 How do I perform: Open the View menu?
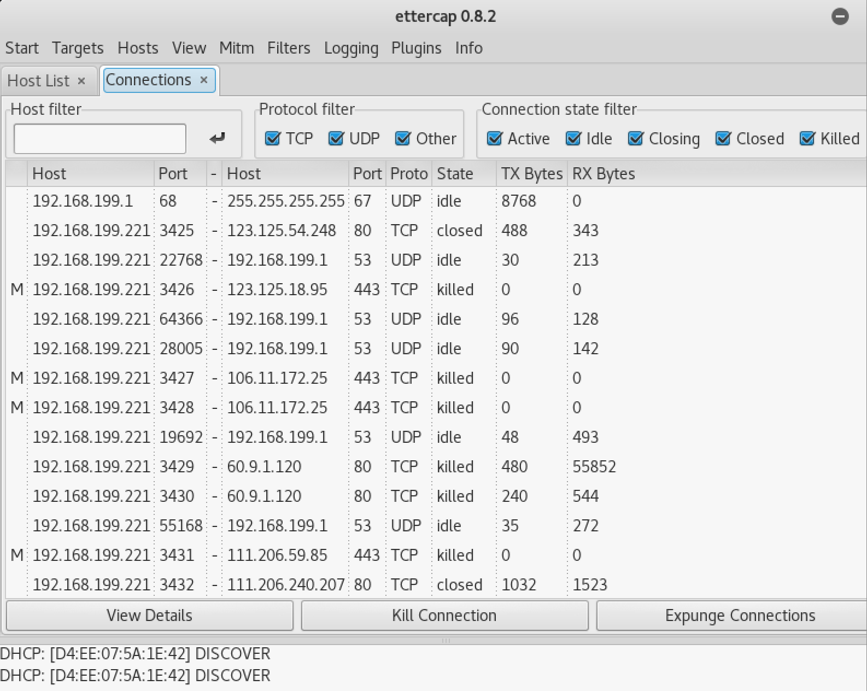click(x=189, y=48)
